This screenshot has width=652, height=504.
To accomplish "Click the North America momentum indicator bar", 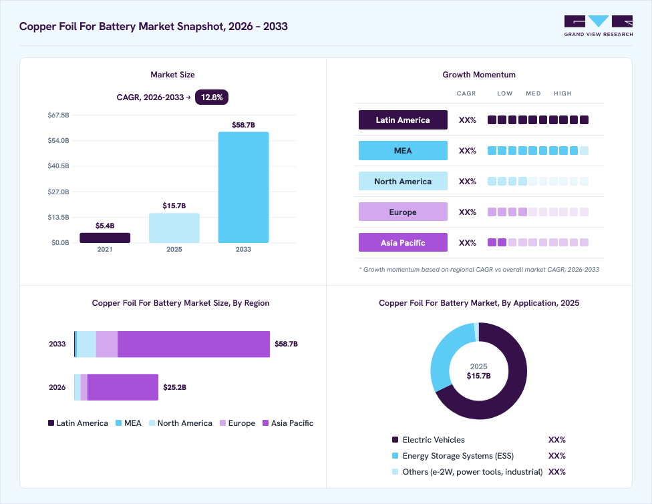I will point(538,181).
